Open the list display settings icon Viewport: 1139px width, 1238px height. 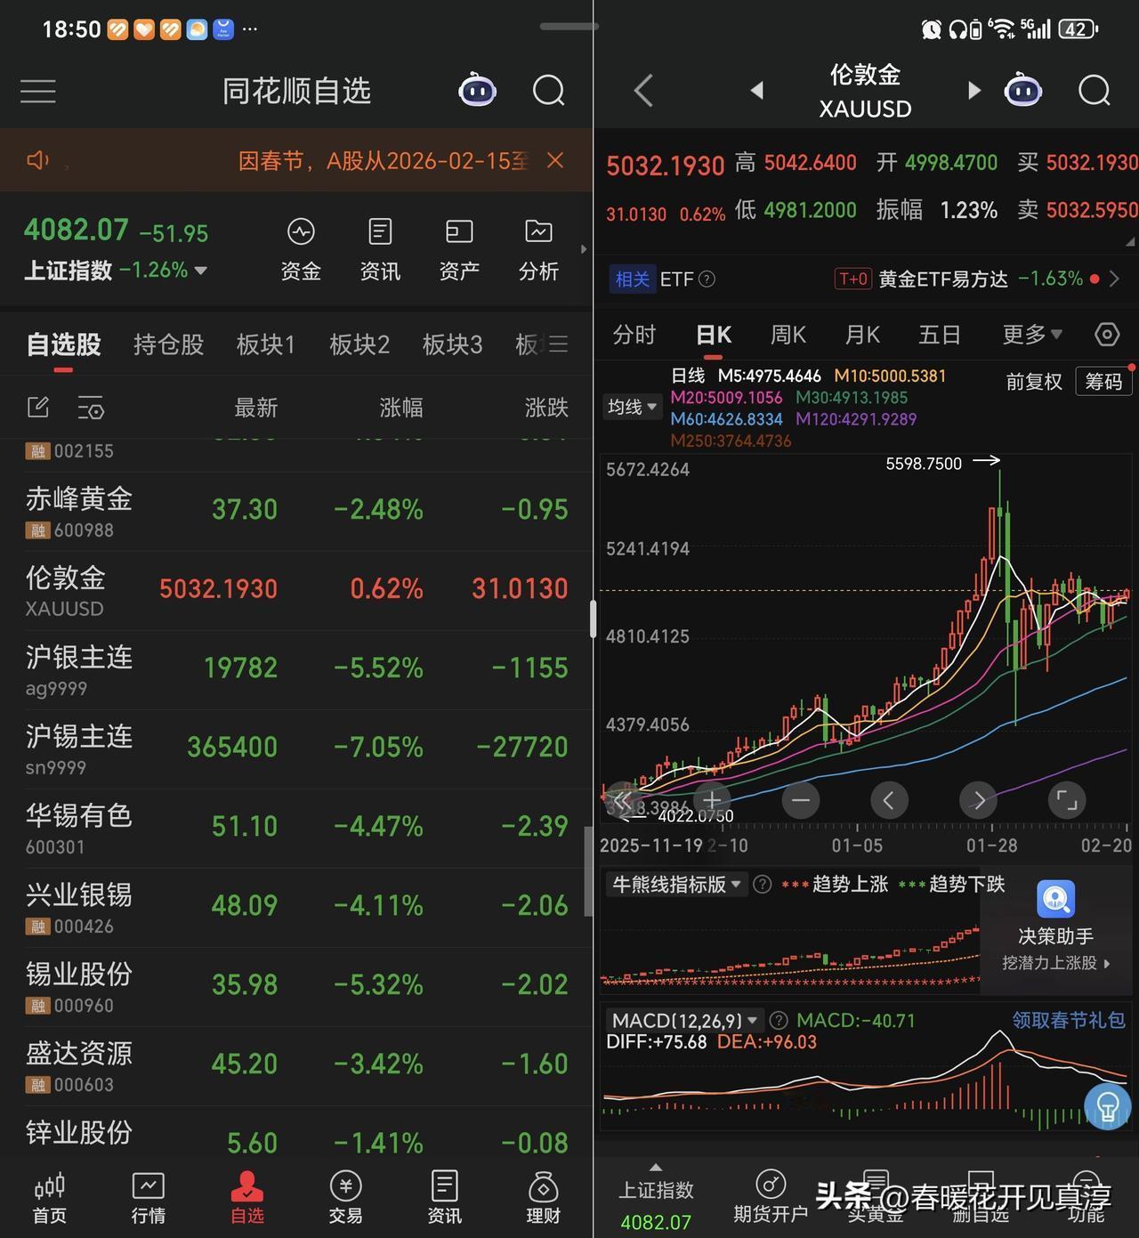(x=91, y=408)
